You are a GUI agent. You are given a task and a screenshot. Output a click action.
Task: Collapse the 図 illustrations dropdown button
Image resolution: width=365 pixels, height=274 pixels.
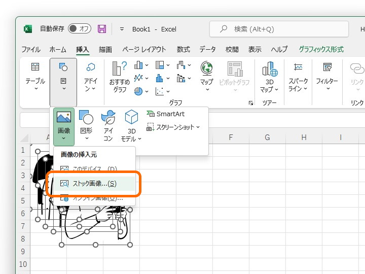(x=63, y=82)
